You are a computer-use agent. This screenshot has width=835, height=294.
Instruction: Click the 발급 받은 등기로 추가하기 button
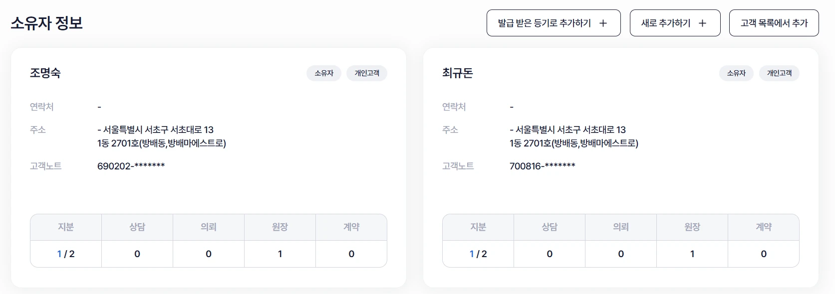point(545,23)
